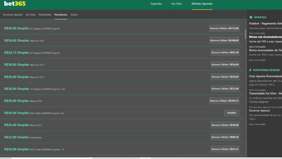282x159 pixels.
Task: Expand BOS Celtics Esports -1.5 bet
Action: pyautogui.click(x=122, y=149)
